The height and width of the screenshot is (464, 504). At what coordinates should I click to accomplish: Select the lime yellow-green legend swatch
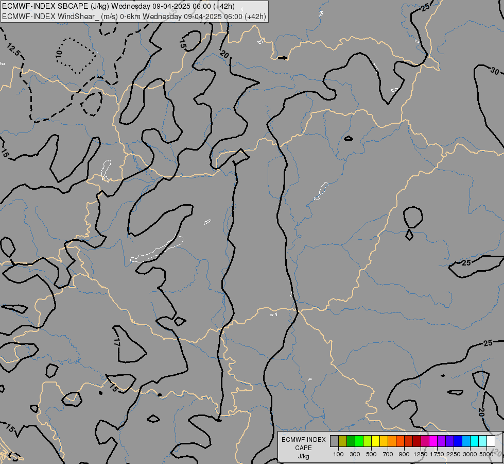tap(368, 441)
